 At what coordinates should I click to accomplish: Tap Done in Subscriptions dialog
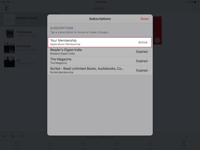point(145,19)
